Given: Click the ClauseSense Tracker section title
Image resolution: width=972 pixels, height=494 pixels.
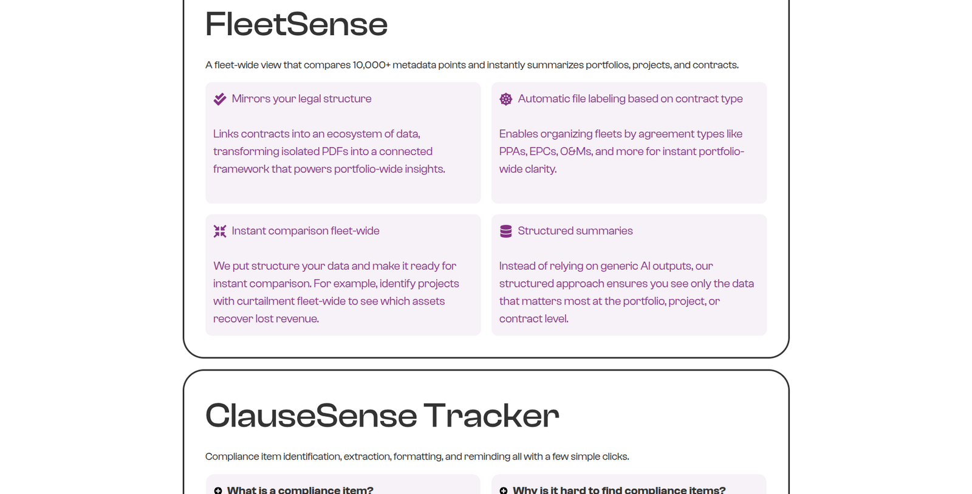Looking at the screenshot, I should pyautogui.click(x=382, y=416).
